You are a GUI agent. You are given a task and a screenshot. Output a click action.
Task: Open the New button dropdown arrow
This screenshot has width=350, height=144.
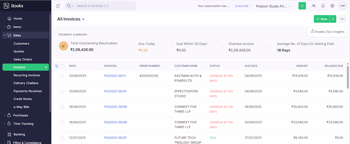pos(333,19)
